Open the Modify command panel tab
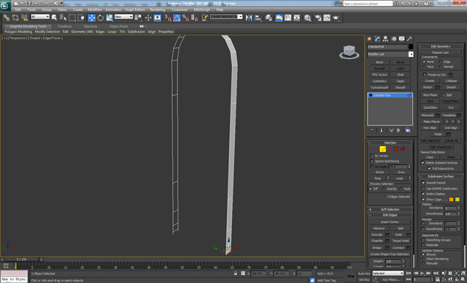Image resolution: width=467 pixels, height=283 pixels. point(378,39)
